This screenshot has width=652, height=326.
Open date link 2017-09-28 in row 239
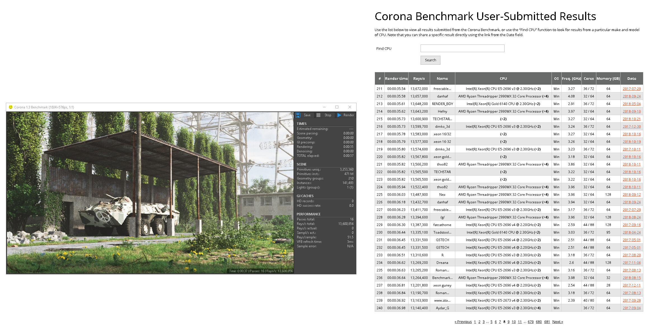(x=632, y=300)
